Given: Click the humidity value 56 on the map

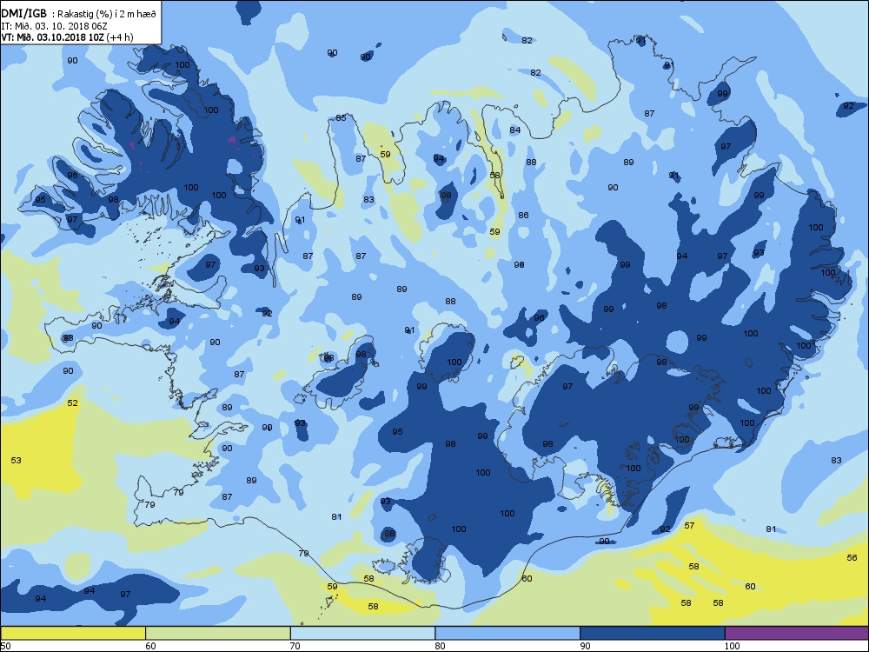Looking at the screenshot, I should 852,558.
